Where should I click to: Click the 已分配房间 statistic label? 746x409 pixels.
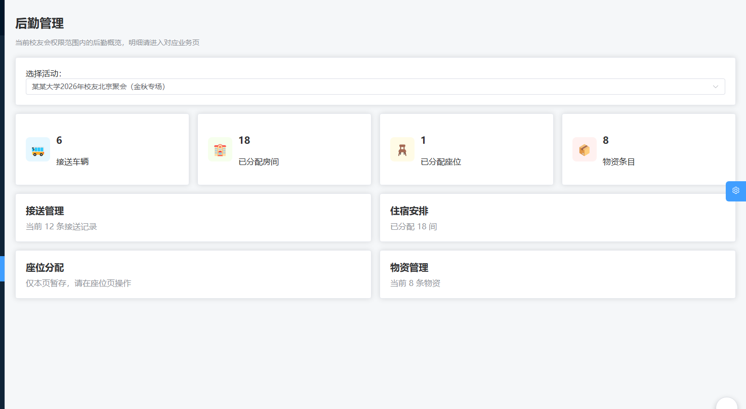[259, 162]
